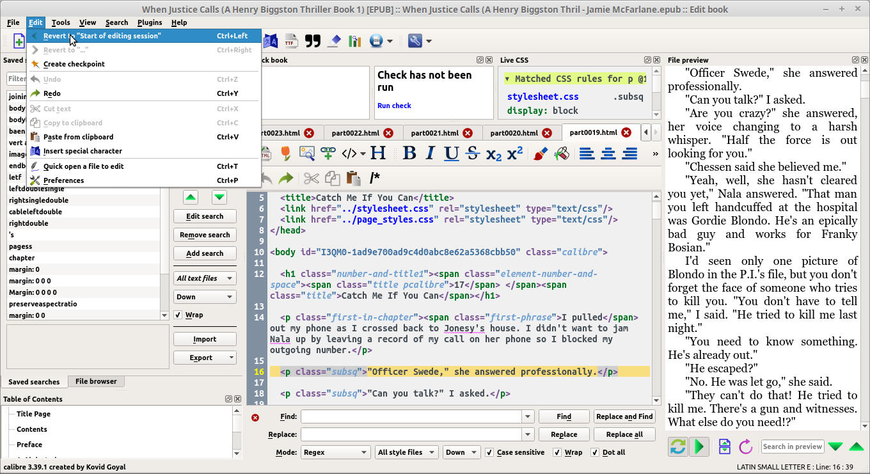Align paragraph text left
This screenshot has height=474, width=870.
coord(587,154)
